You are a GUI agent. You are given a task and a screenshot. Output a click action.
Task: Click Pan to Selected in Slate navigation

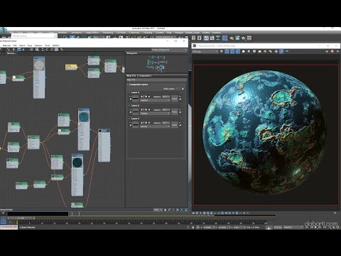[186, 210]
